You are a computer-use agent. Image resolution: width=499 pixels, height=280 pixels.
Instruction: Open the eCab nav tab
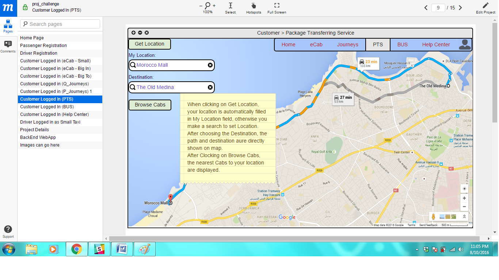point(316,45)
